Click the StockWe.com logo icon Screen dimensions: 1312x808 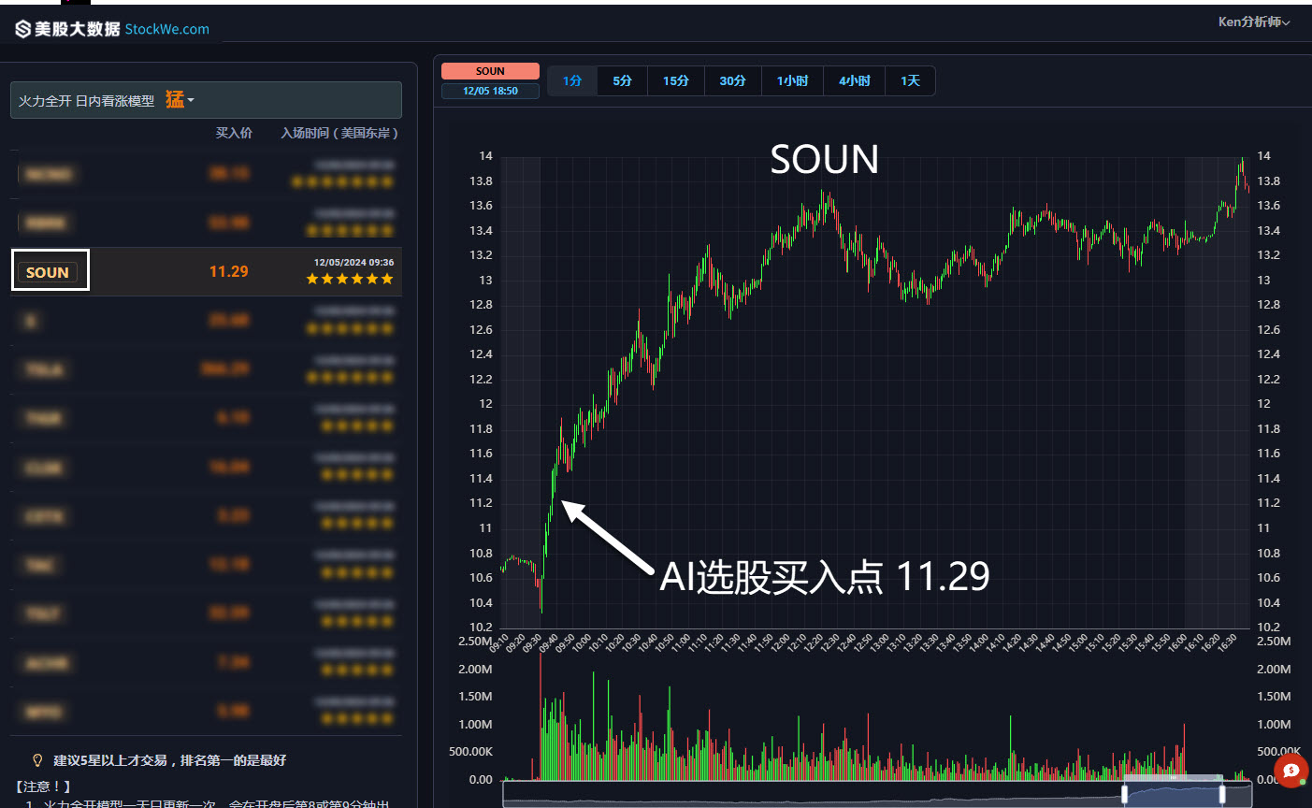pos(23,29)
